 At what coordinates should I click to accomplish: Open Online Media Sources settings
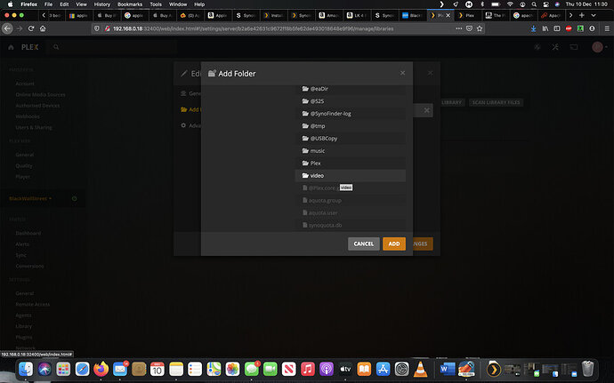(x=40, y=95)
